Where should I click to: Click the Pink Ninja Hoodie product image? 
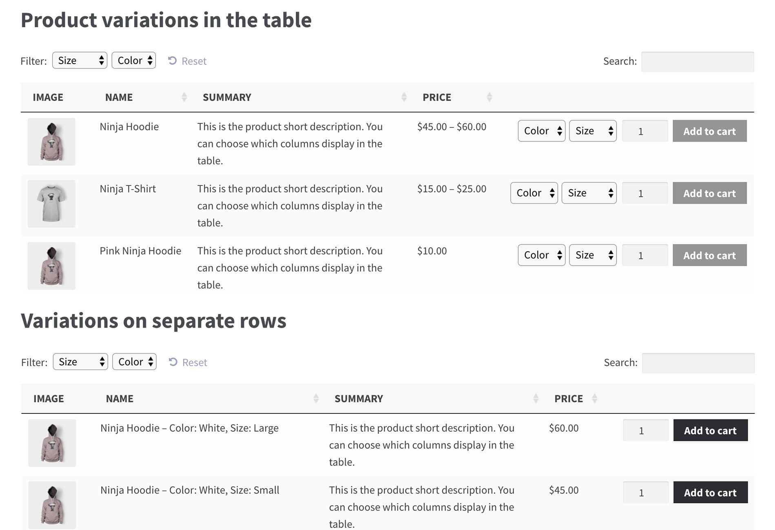pos(51,266)
